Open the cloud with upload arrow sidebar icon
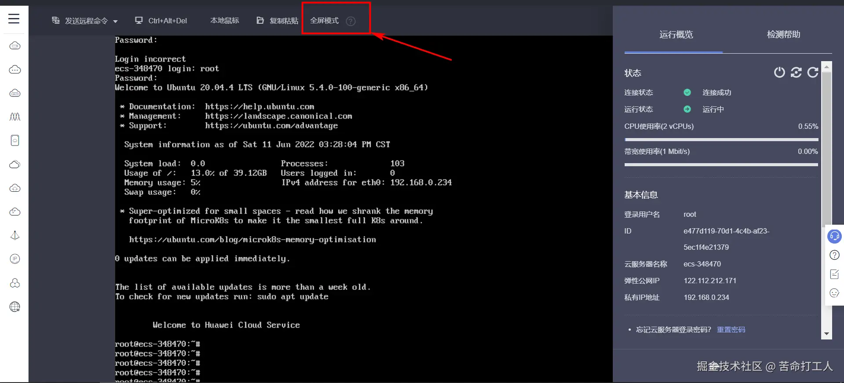844x383 pixels. (15, 188)
